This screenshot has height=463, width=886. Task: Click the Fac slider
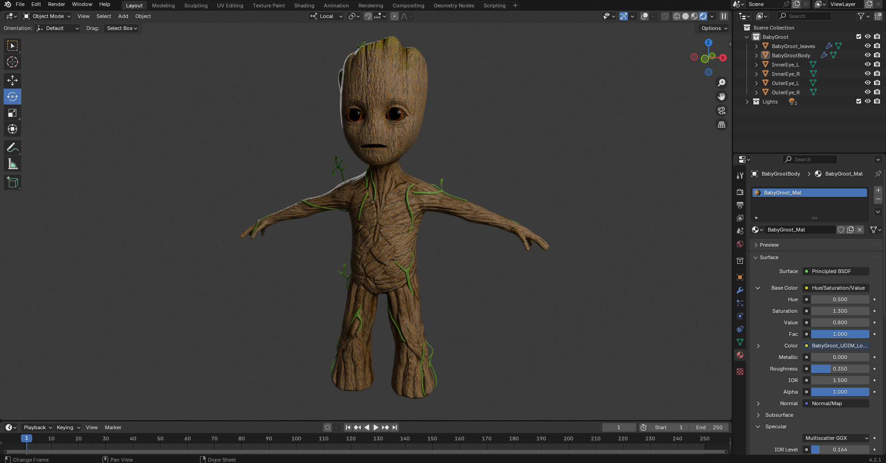pos(840,334)
